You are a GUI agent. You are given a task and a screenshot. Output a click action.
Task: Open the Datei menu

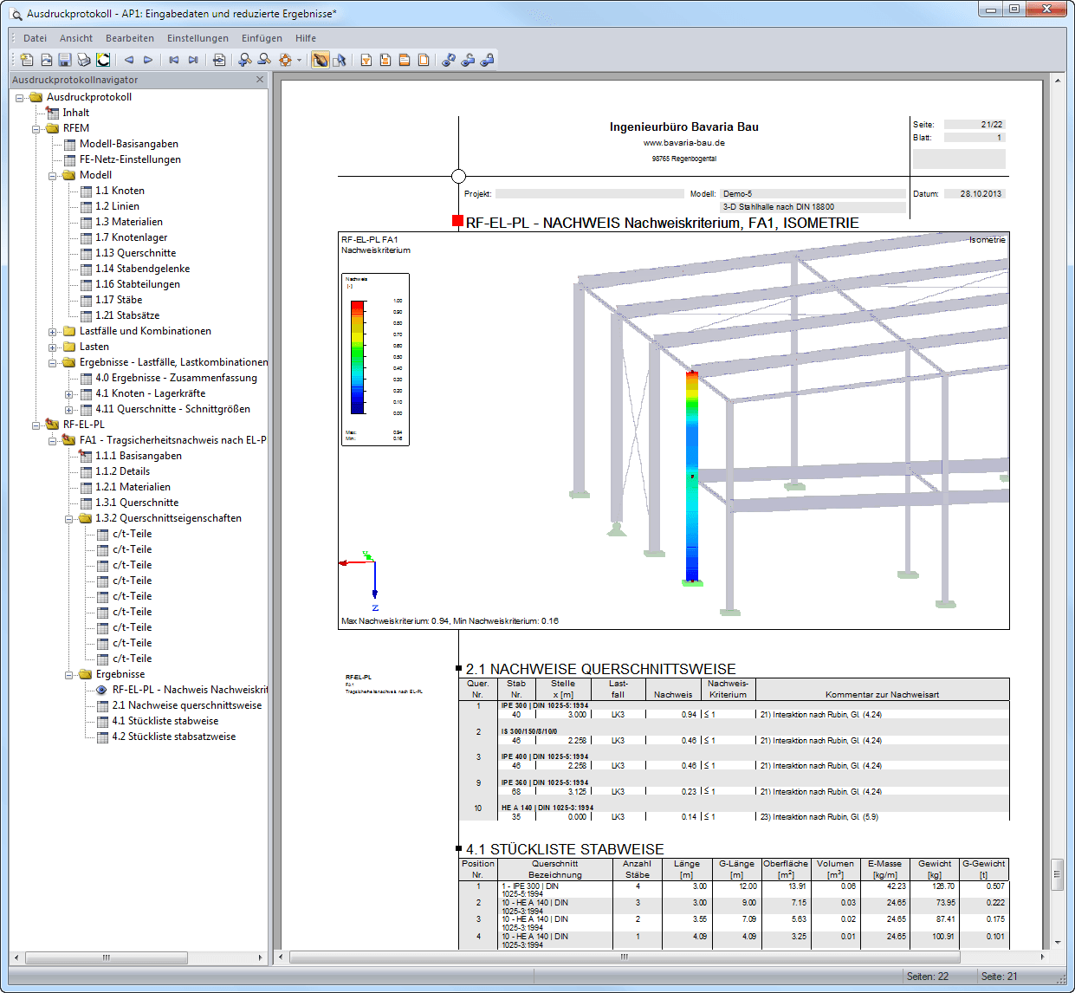pos(36,38)
